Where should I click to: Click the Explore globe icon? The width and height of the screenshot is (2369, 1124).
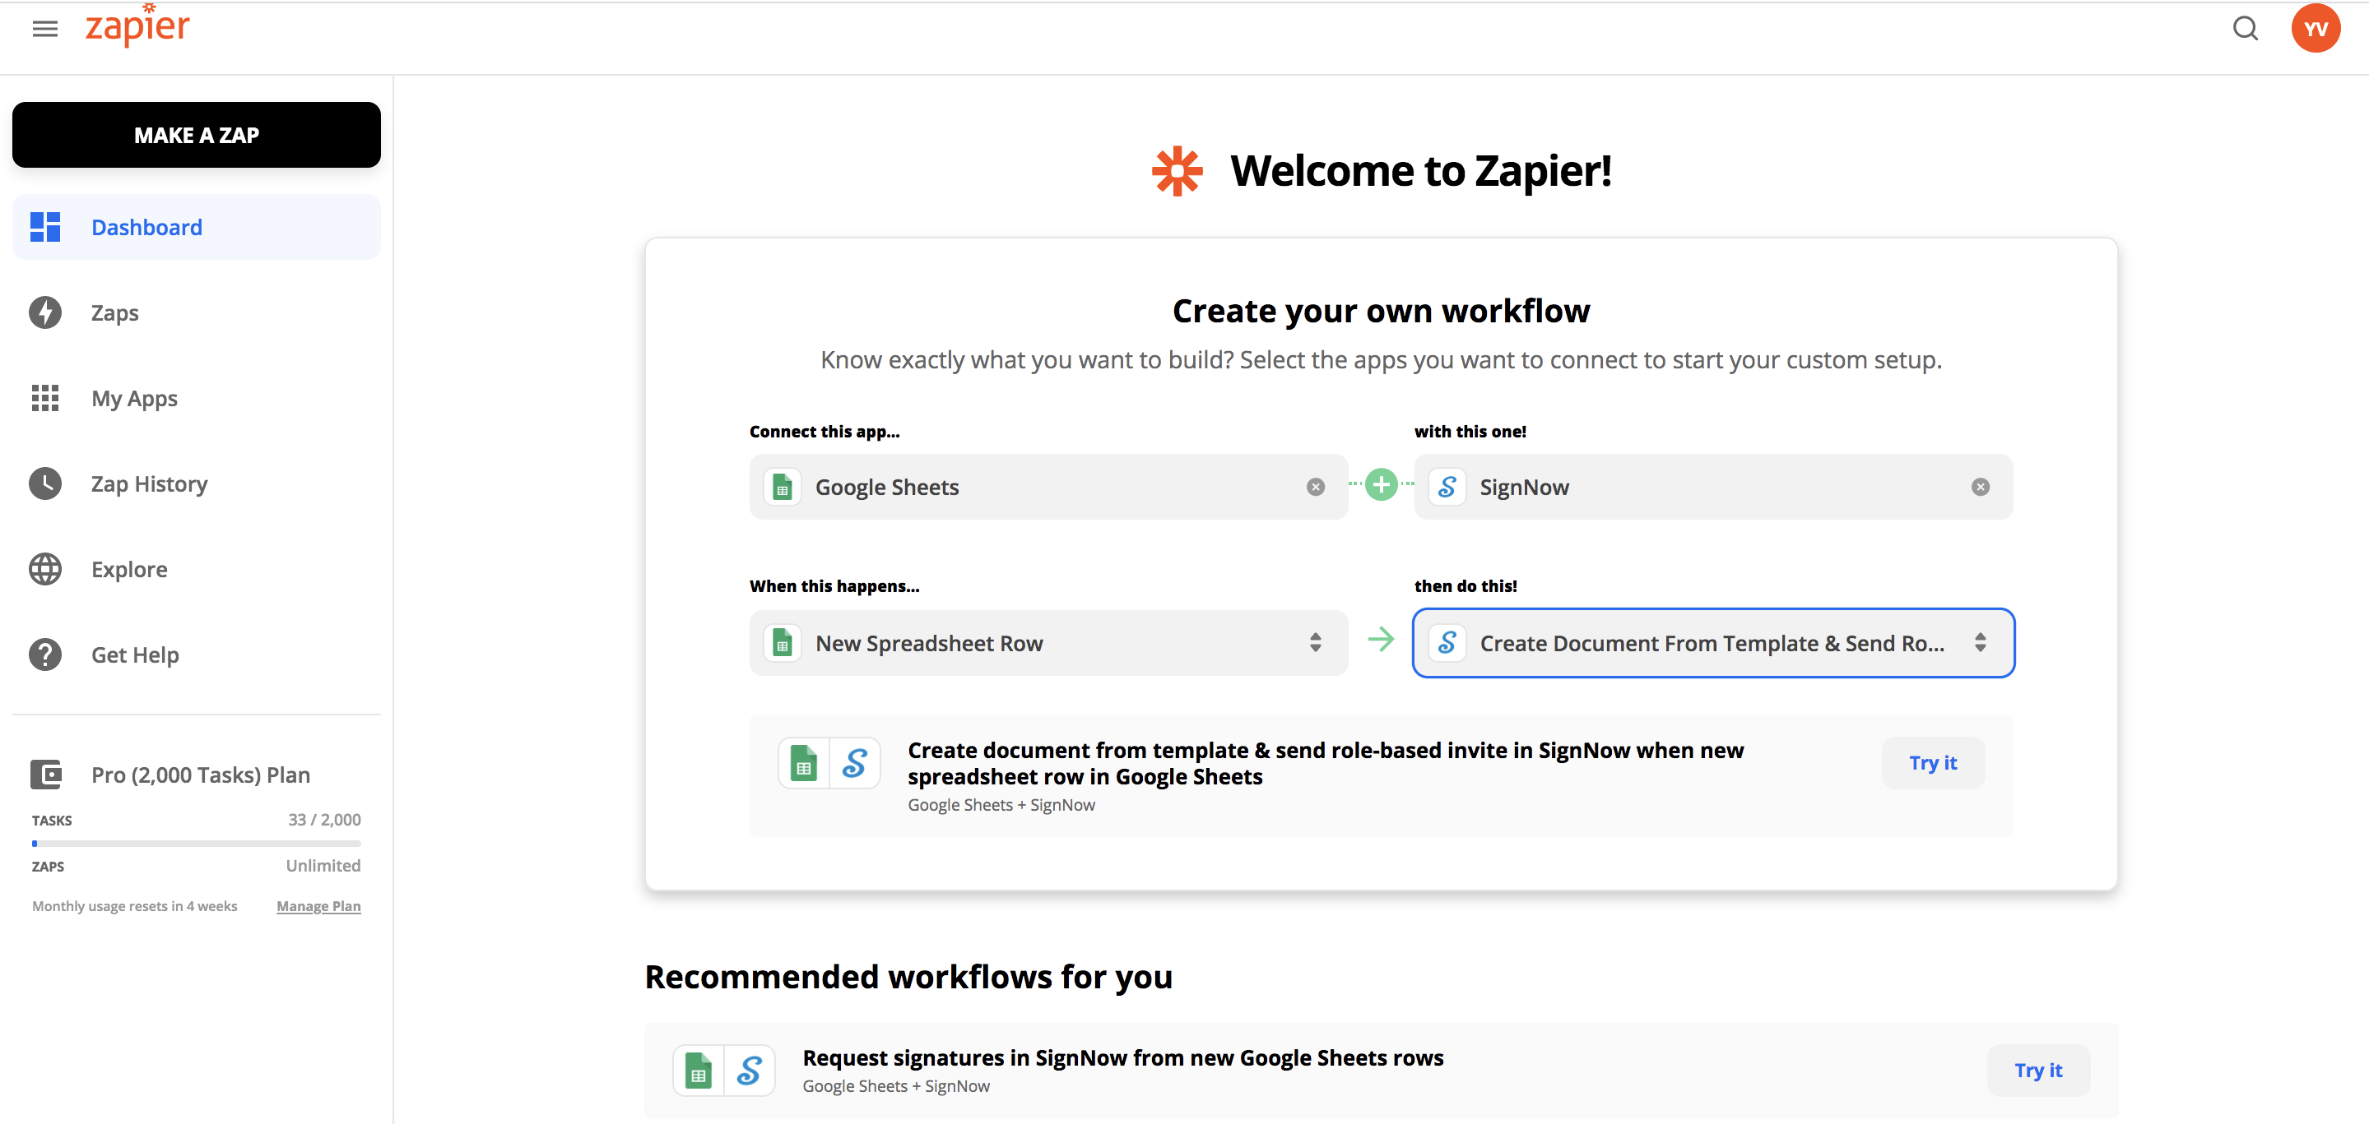[x=45, y=569]
